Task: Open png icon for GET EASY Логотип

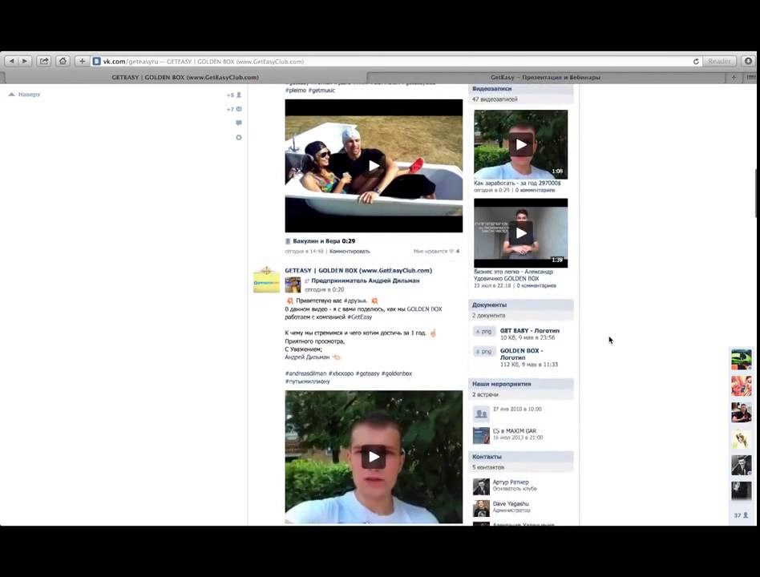Action: pos(483,332)
